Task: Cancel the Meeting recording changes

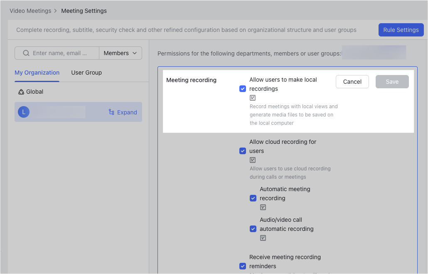Action: 352,82
